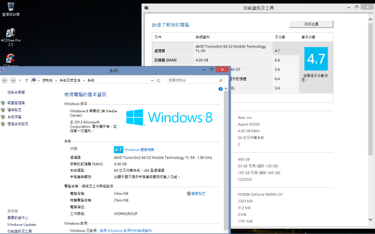Open the Windows 體驗指數 link

pos(139,150)
